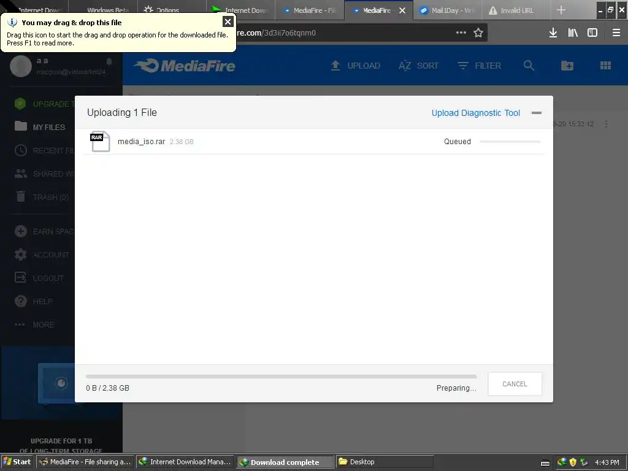Click the user avatar in sidebar
The image size is (628, 471).
coord(21,66)
